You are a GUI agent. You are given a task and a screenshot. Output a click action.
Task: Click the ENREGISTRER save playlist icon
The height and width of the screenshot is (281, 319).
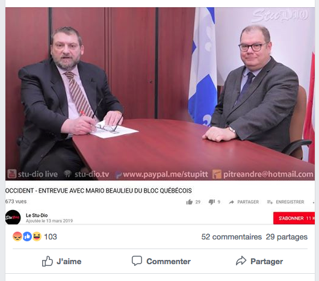point(270,202)
